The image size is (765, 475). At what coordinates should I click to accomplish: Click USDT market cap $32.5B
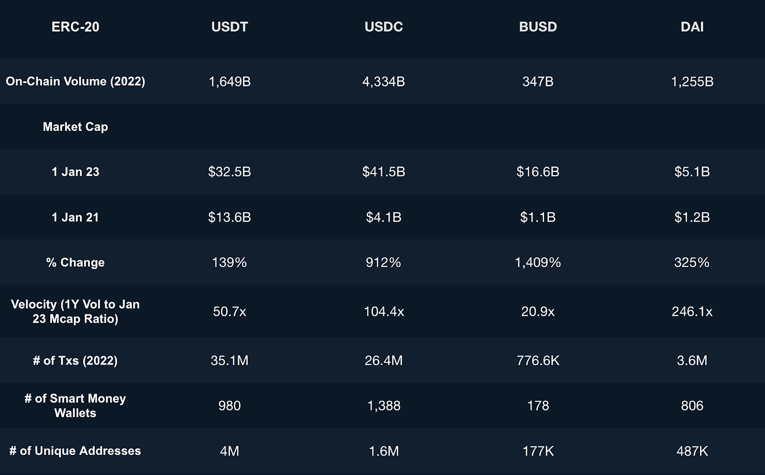point(229,172)
